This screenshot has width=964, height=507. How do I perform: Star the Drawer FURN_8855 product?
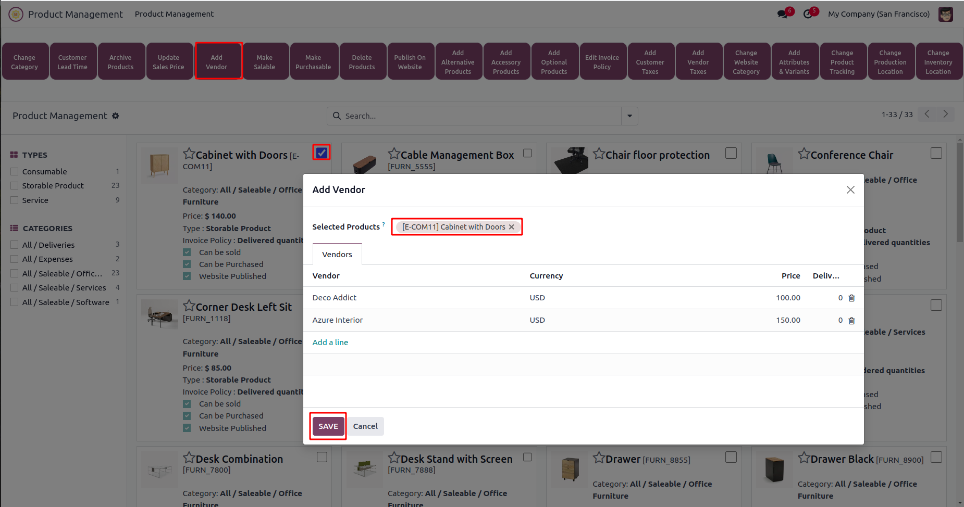coord(599,458)
